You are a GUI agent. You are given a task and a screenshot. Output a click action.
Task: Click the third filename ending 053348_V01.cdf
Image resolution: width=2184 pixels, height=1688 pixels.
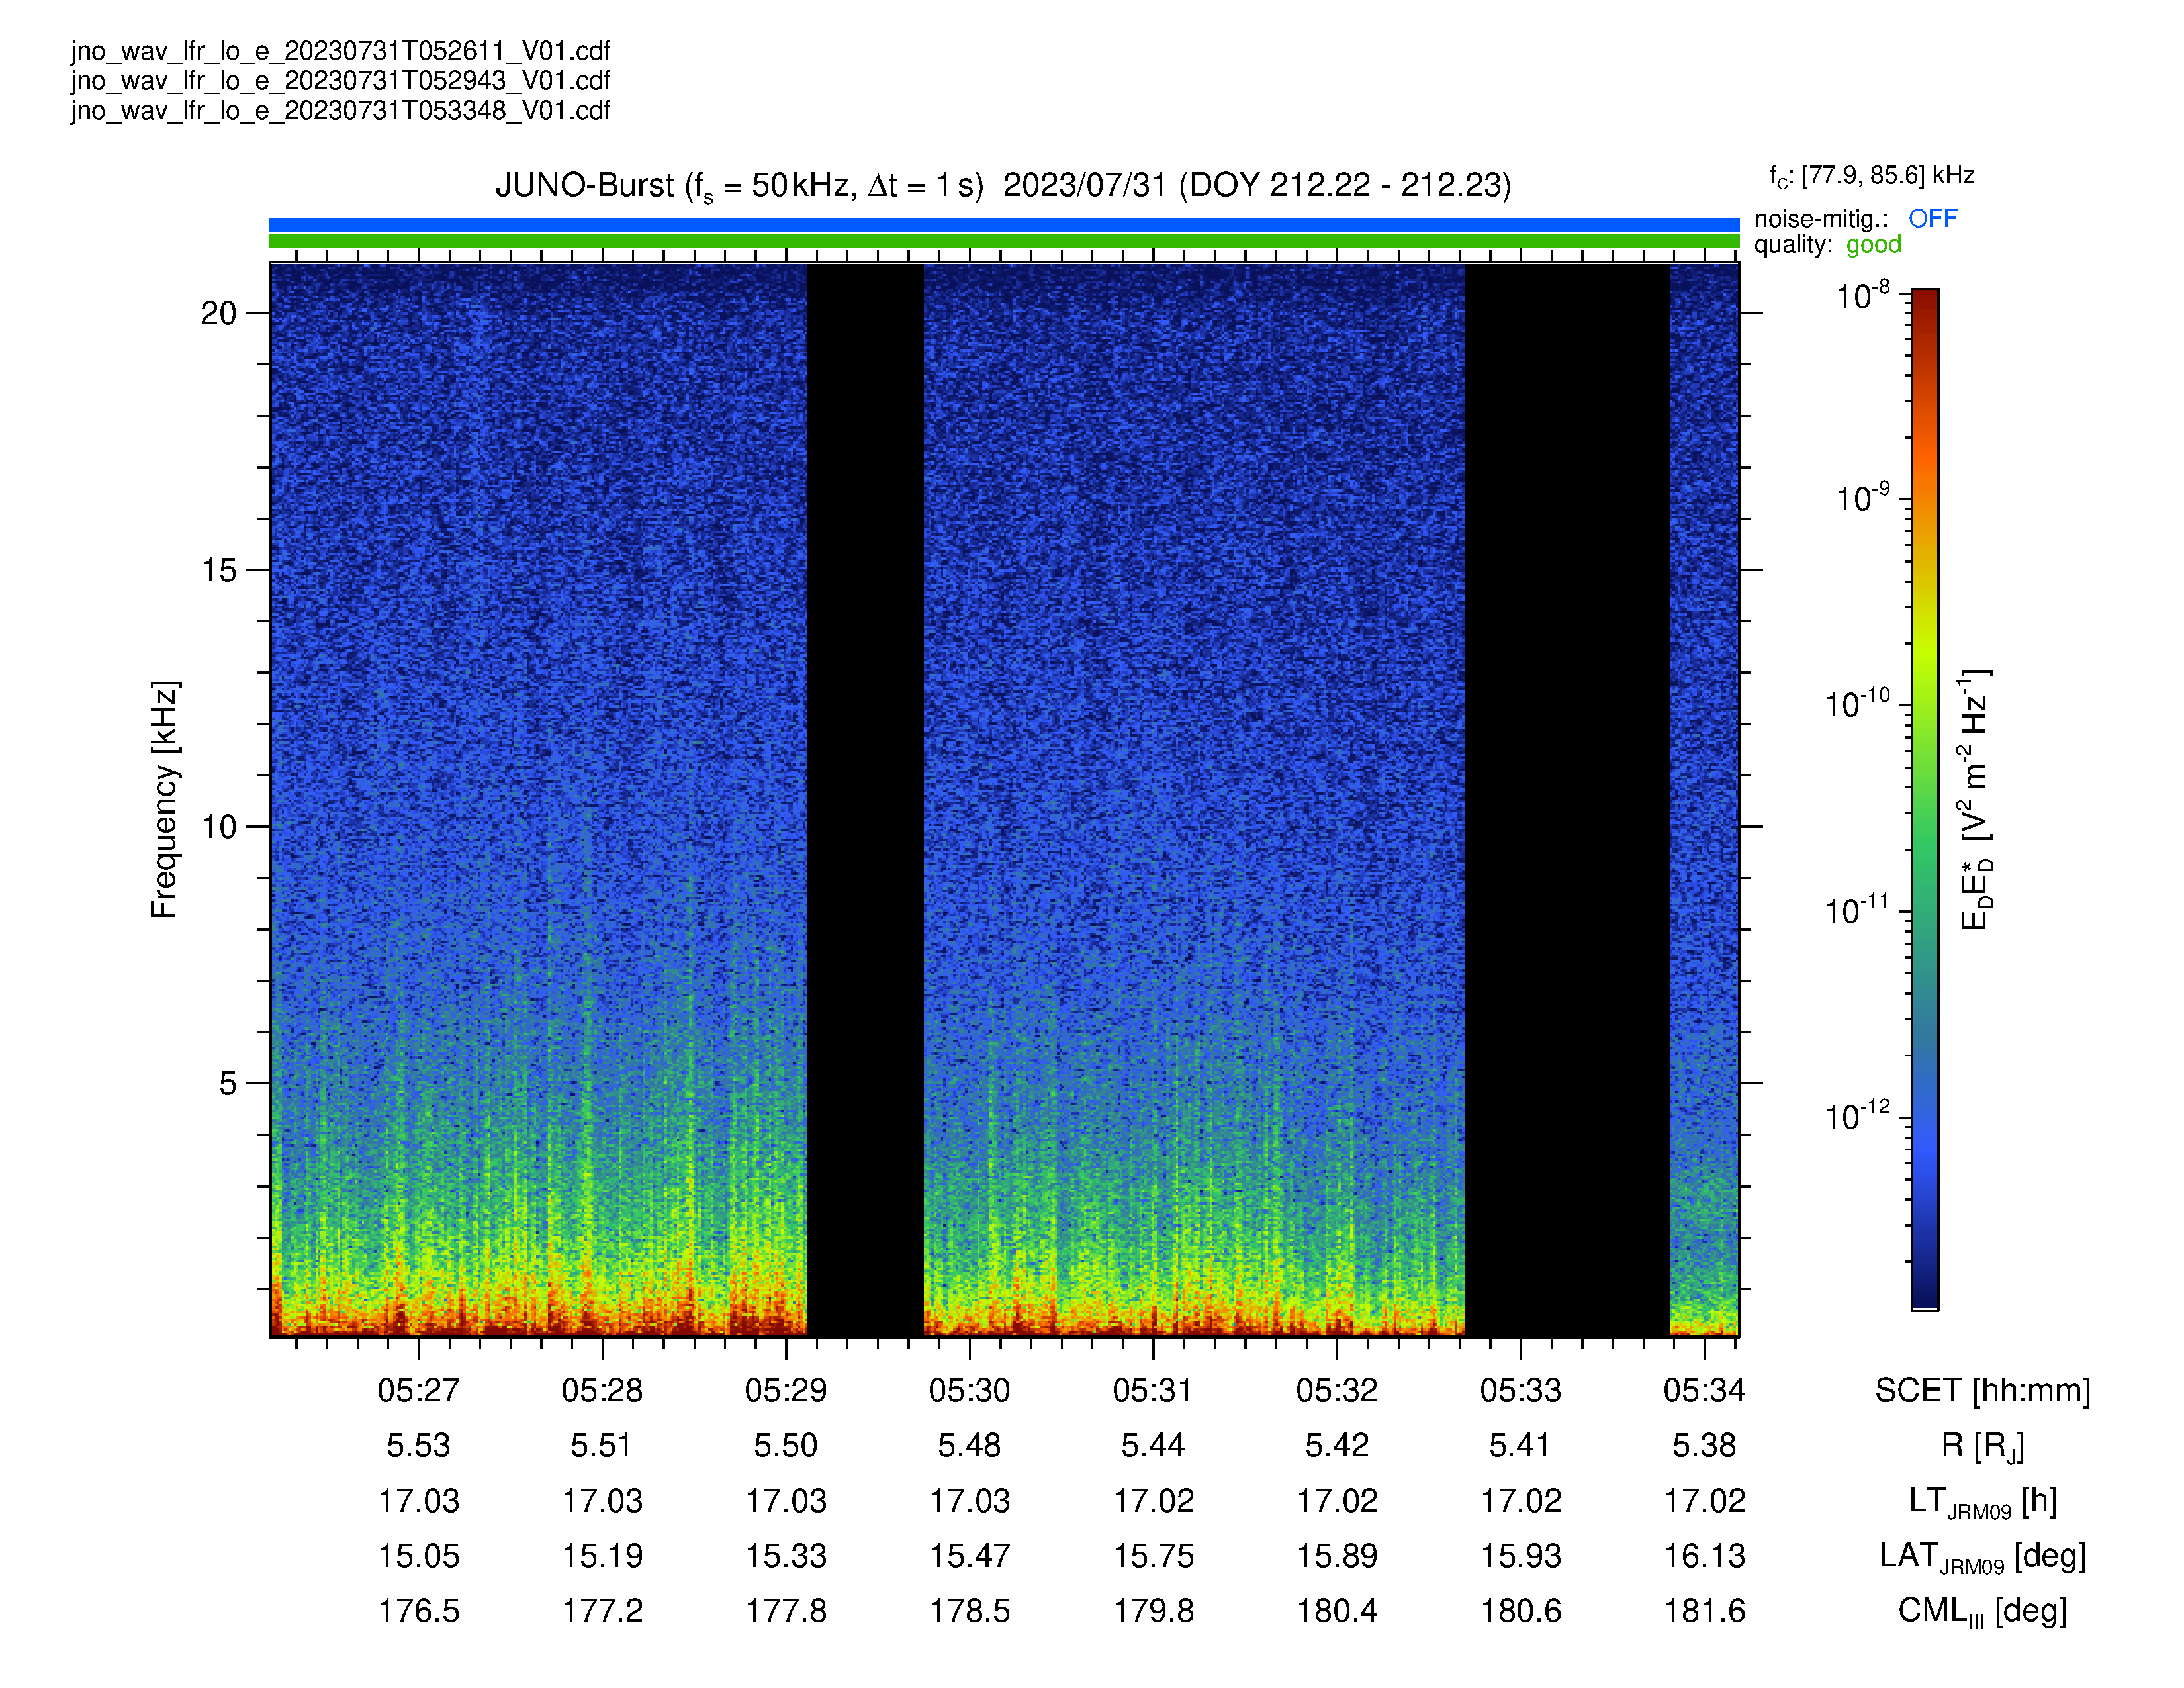pyautogui.click(x=340, y=111)
